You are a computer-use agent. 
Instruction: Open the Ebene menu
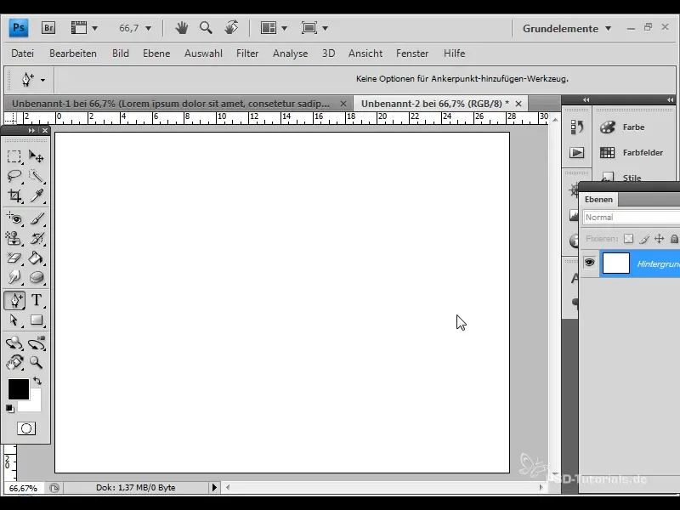[156, 54]
